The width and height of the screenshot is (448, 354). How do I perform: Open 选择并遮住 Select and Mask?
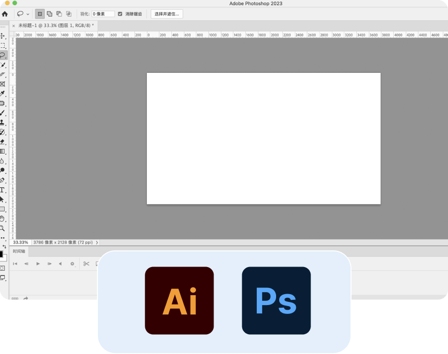click(167, 14)
